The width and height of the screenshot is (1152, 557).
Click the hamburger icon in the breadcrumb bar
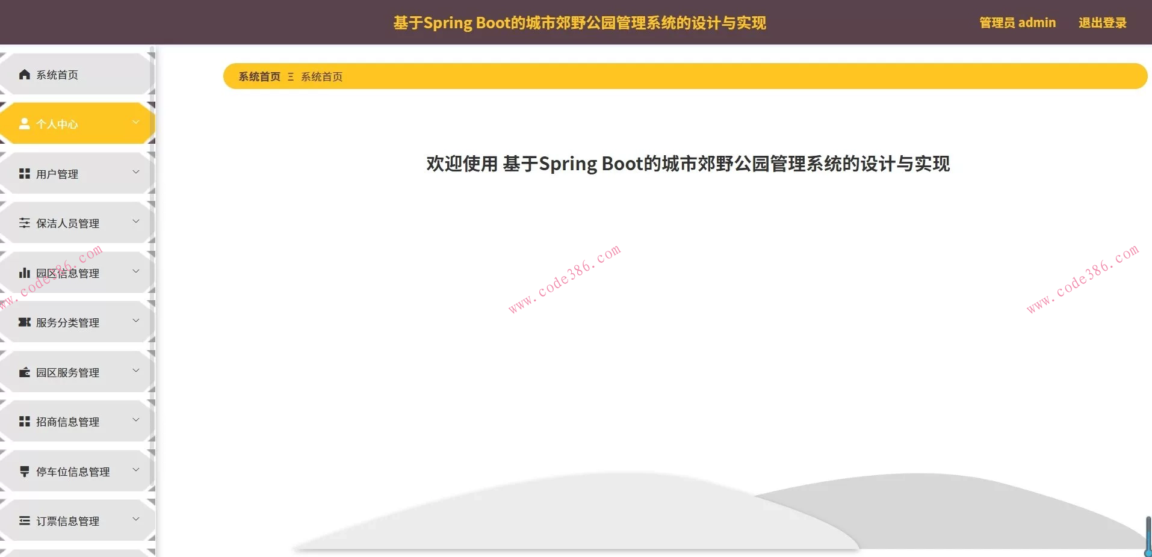[x=291, y=76]
